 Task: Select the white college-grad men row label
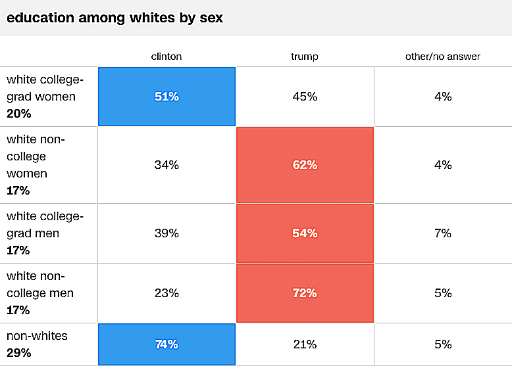45,233
